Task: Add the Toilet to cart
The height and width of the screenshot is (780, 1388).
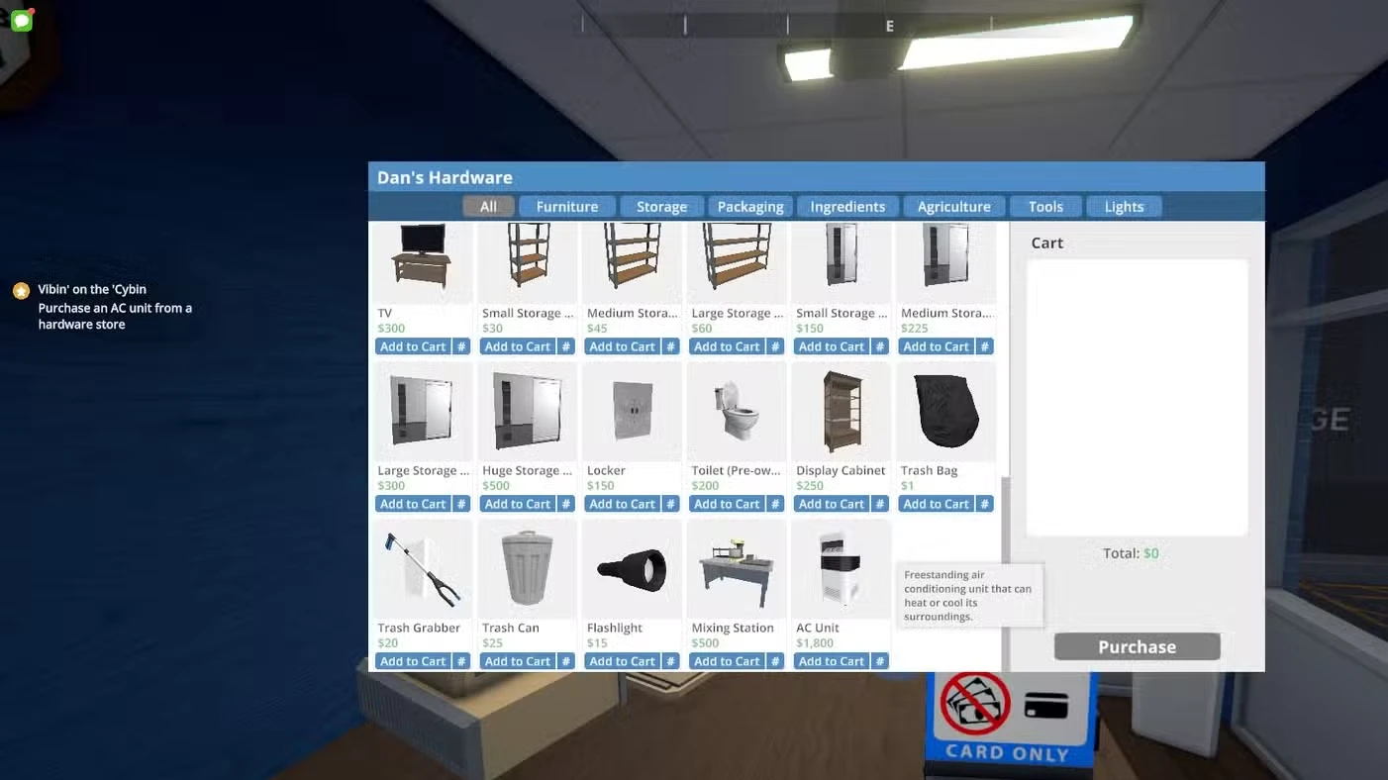Action: 727,504
